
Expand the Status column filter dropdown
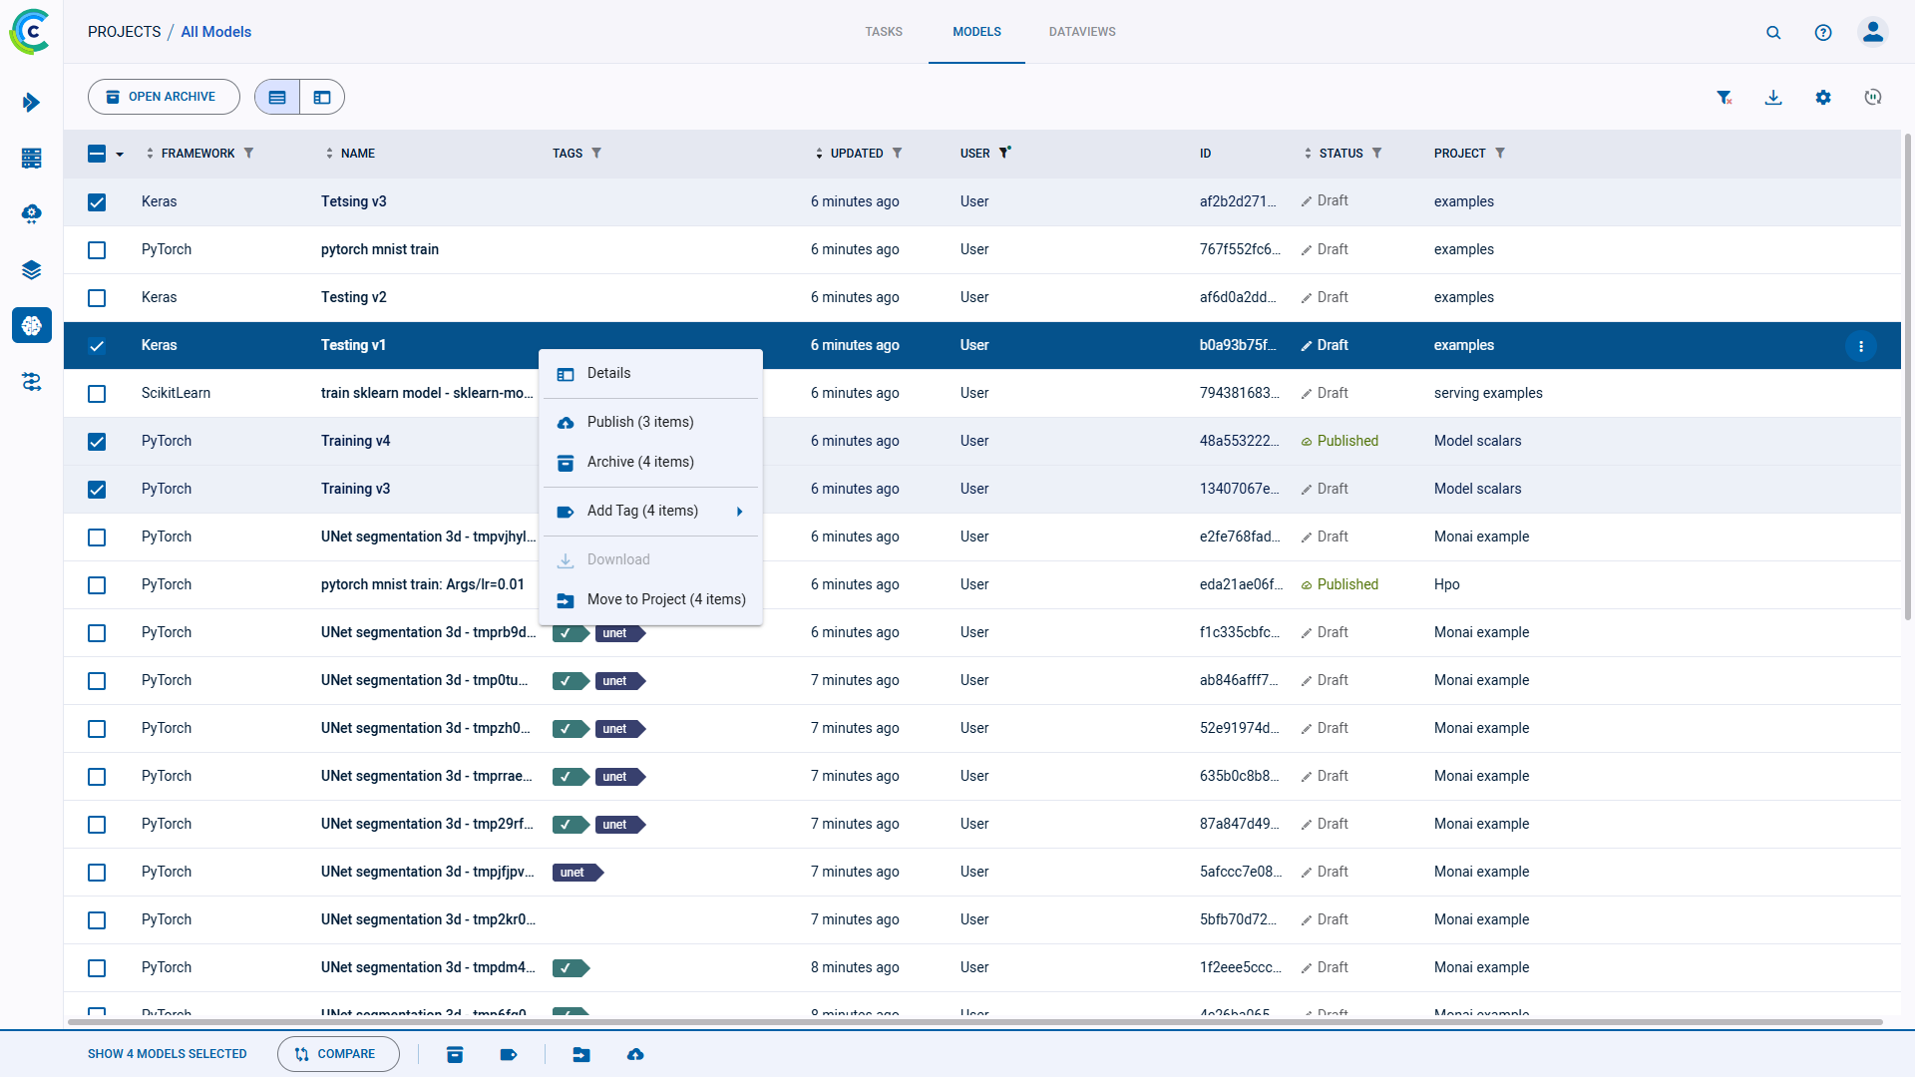1378,153
